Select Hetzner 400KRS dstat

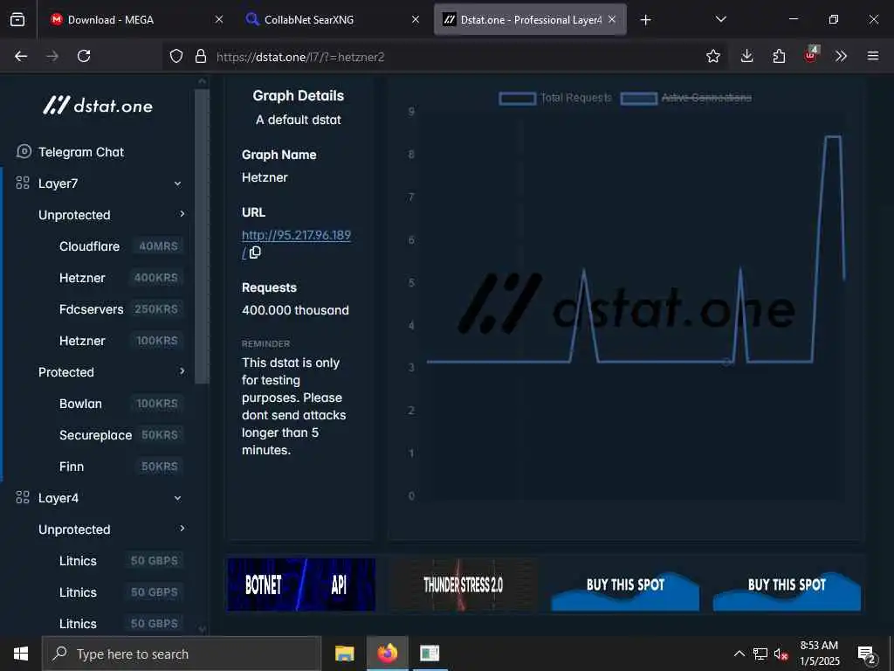[x=120, y=278]
